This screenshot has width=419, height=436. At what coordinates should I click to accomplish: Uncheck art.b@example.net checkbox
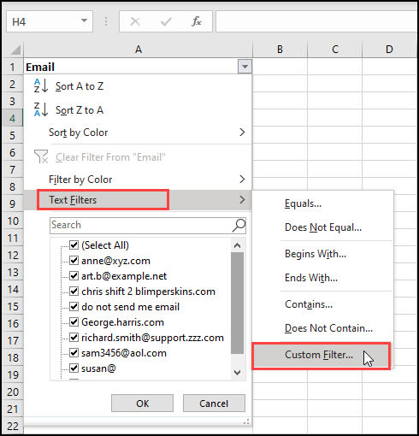[x=74, y=276]
